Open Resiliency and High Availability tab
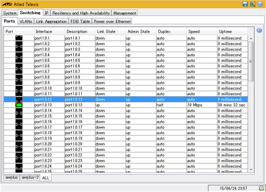The width and height of the screenshot is (266, 192). coord(81,13)
